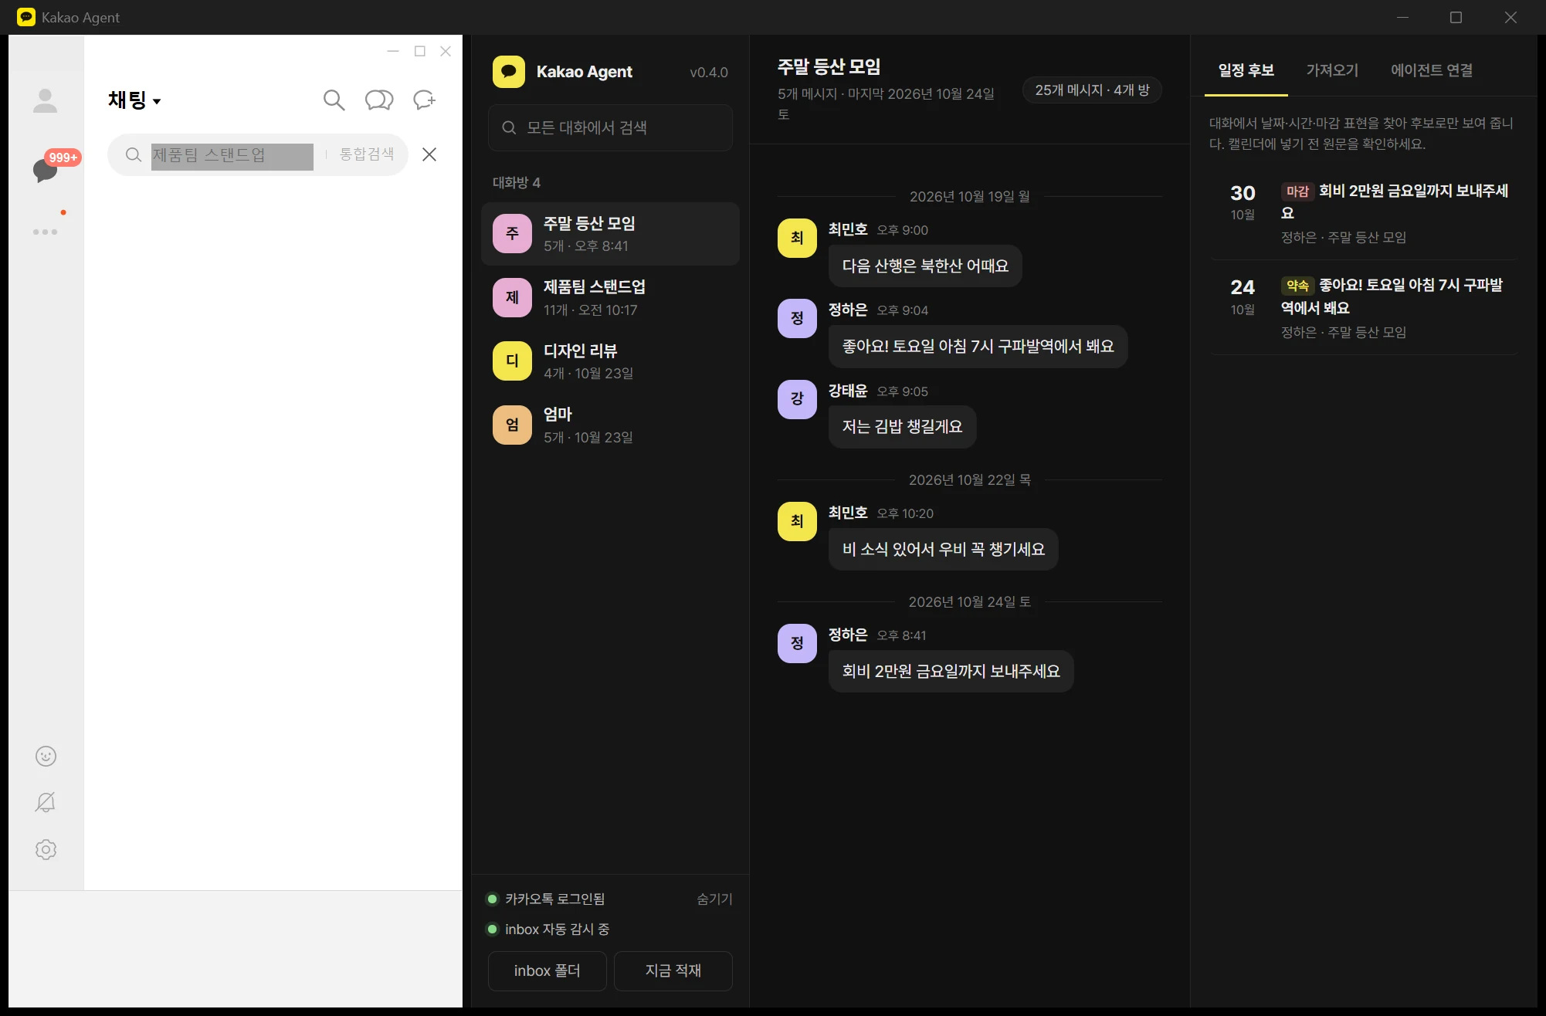Click the message 회비 2만원 금요일까지 보내주세요

pos(951,671)
